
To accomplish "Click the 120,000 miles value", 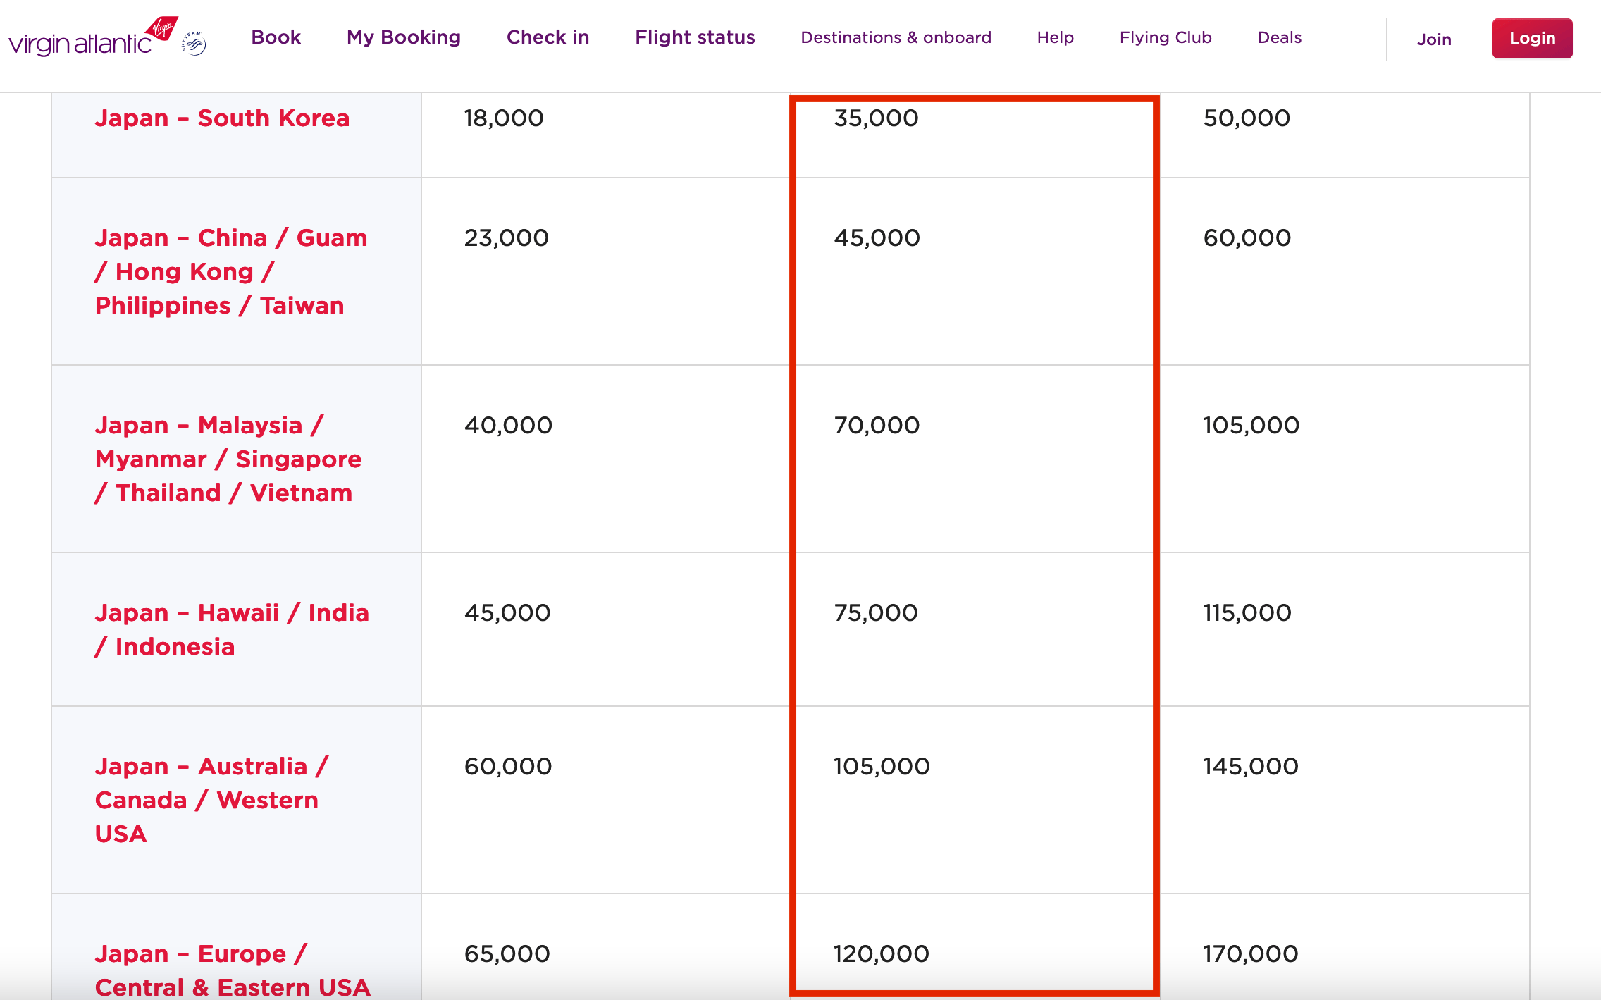I will pyautogui.click(x=882, y=953).
